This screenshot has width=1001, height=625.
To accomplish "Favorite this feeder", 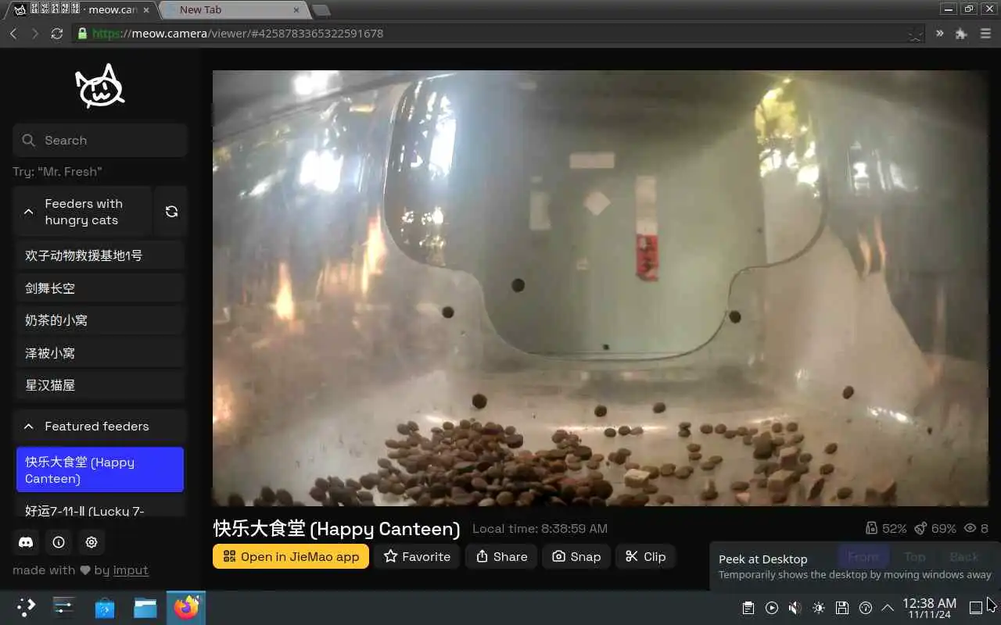I will point(417,556).
